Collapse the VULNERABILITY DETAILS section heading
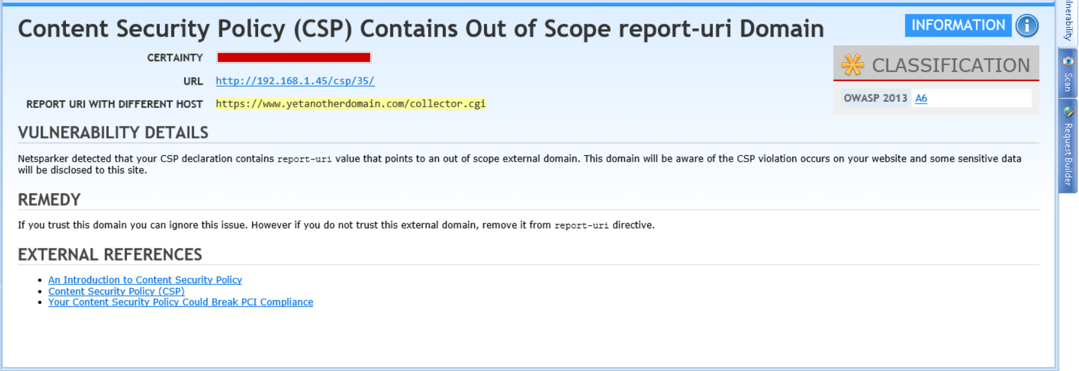Screen dimensions: 1079x371 pos(113,132)
